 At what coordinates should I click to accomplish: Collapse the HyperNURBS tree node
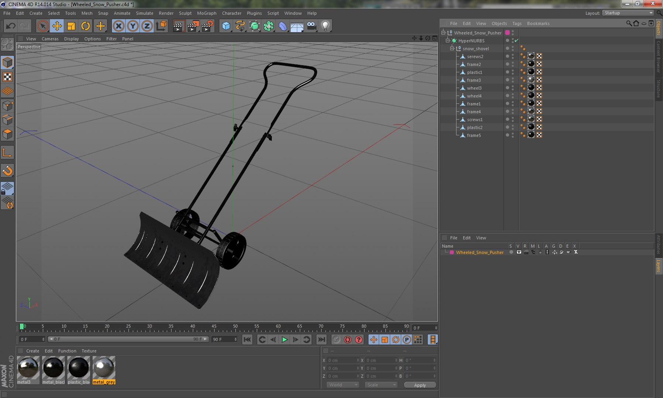447,41
